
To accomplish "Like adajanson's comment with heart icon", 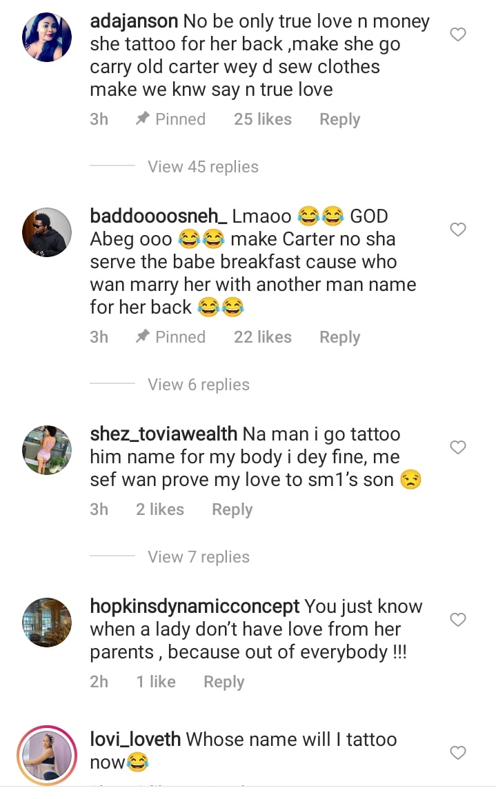I will [x=458, y=34].
